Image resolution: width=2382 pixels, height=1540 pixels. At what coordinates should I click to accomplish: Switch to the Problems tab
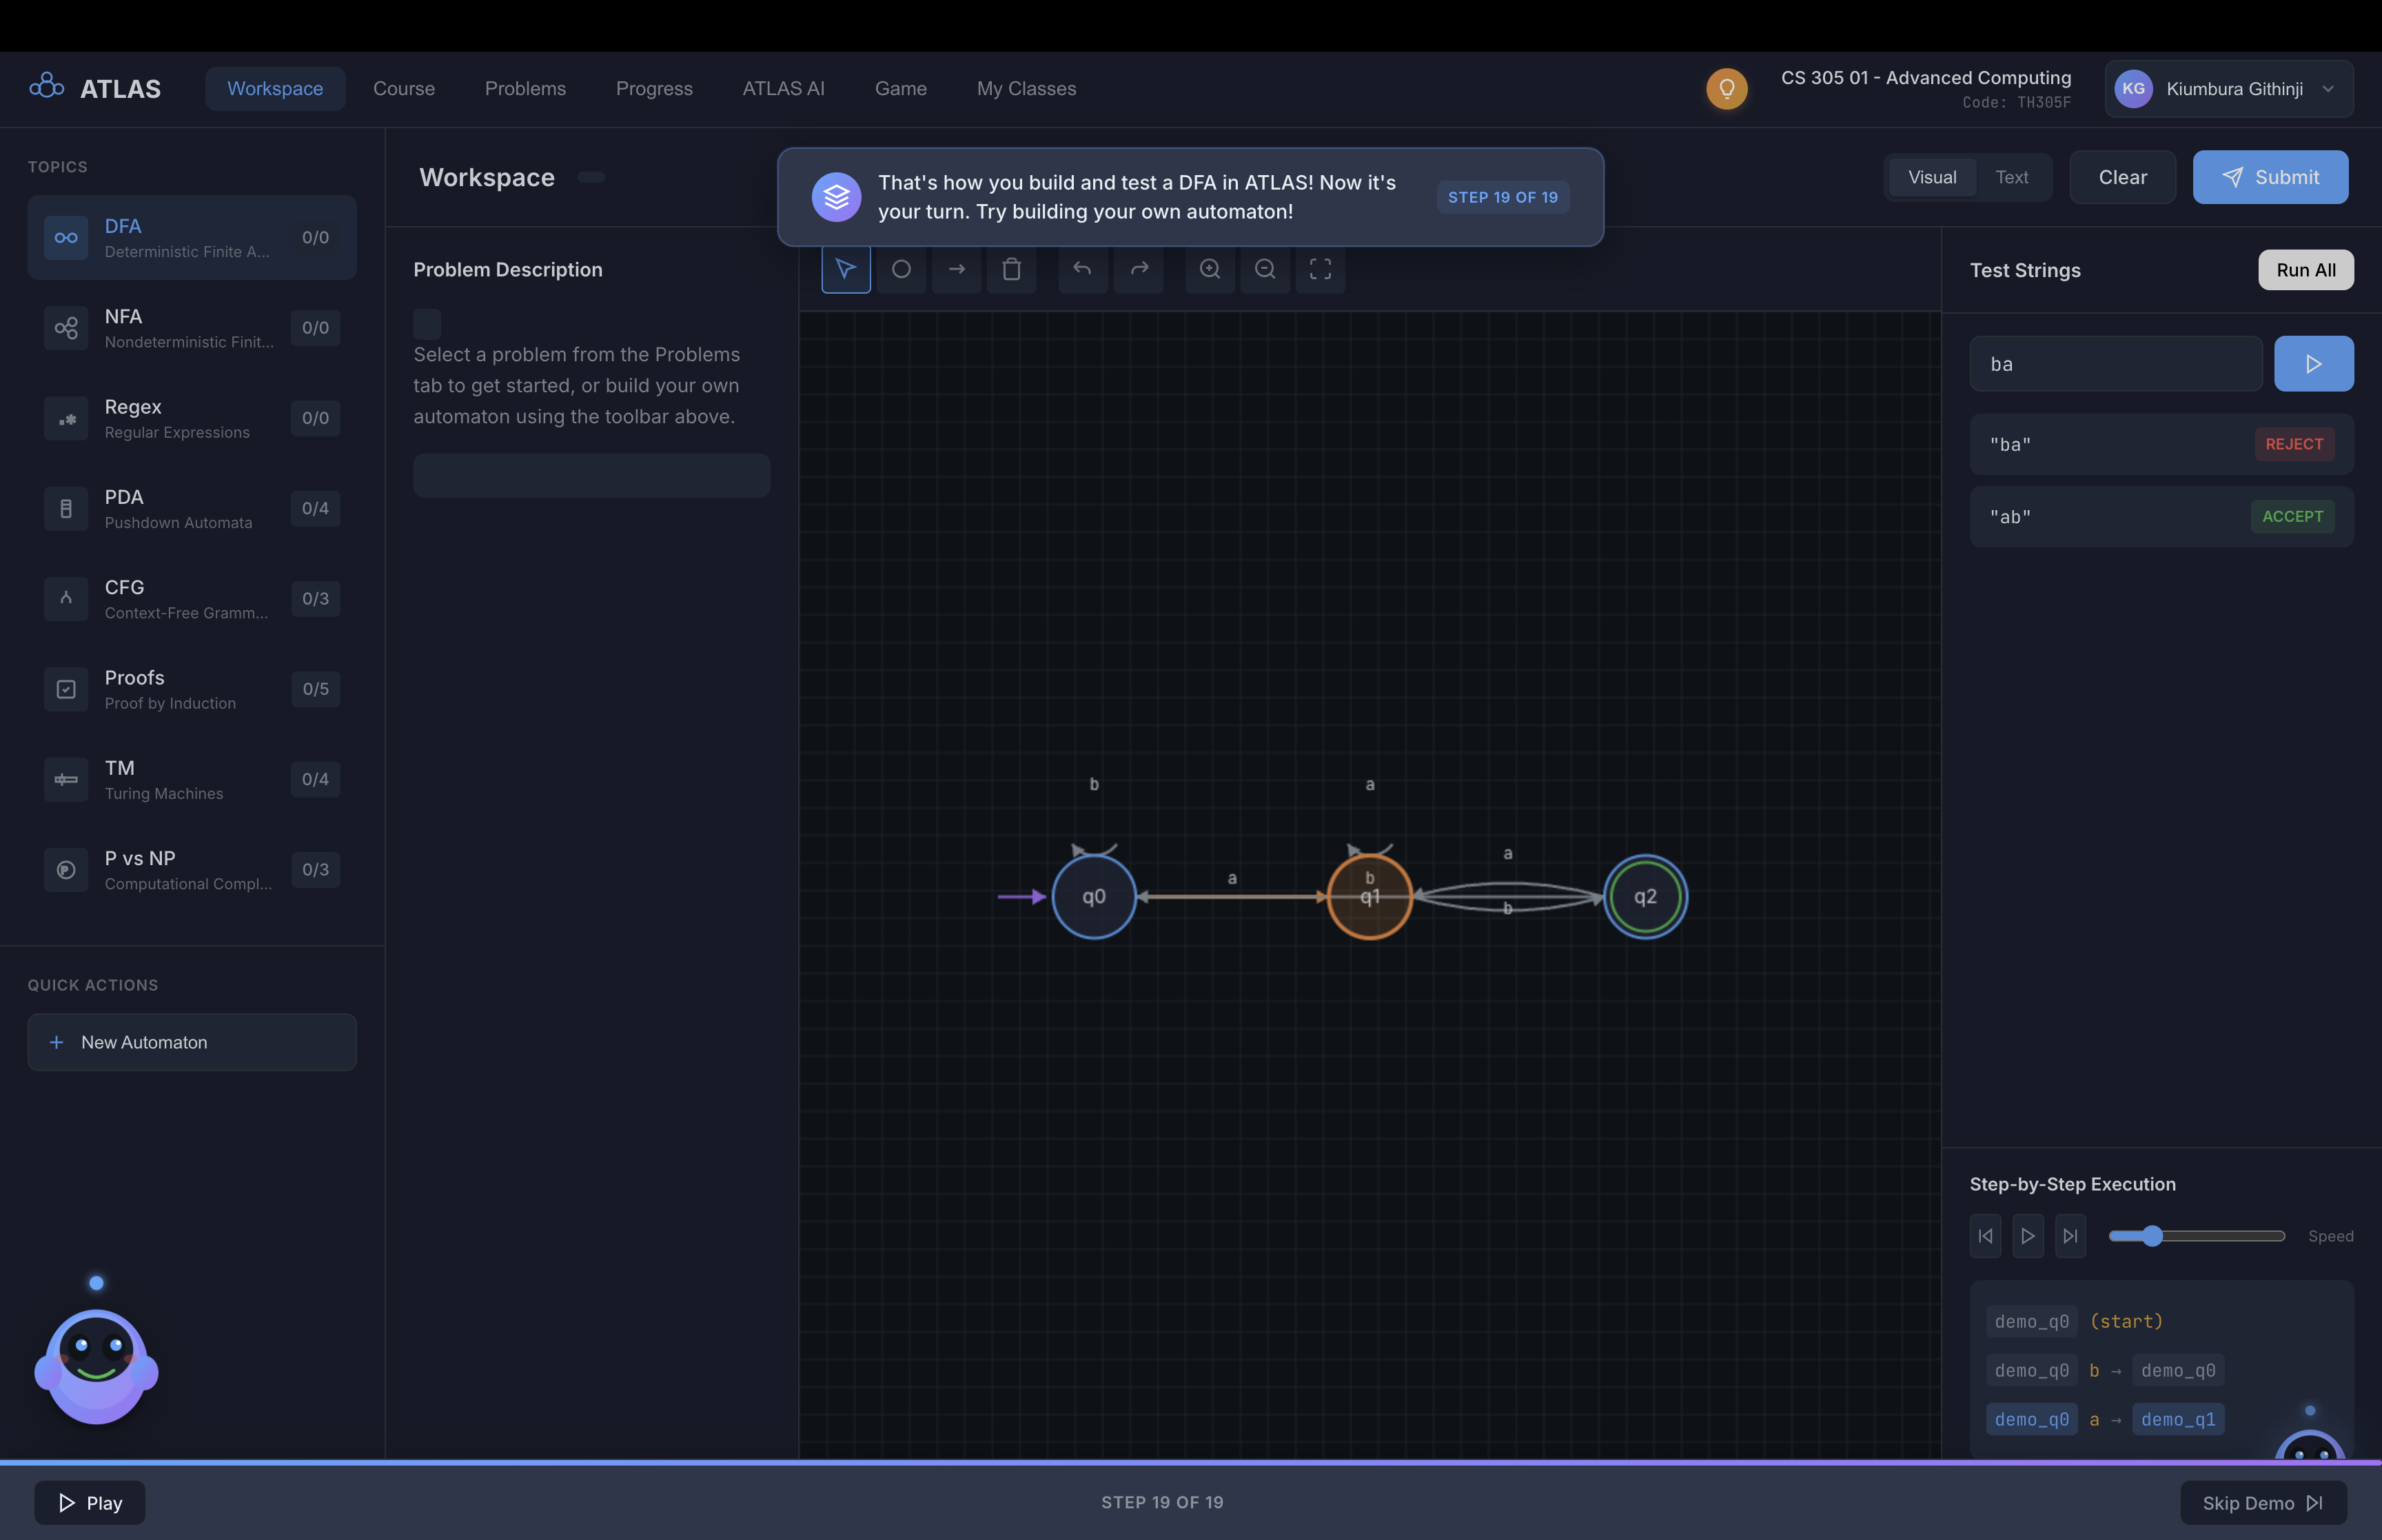526,88
